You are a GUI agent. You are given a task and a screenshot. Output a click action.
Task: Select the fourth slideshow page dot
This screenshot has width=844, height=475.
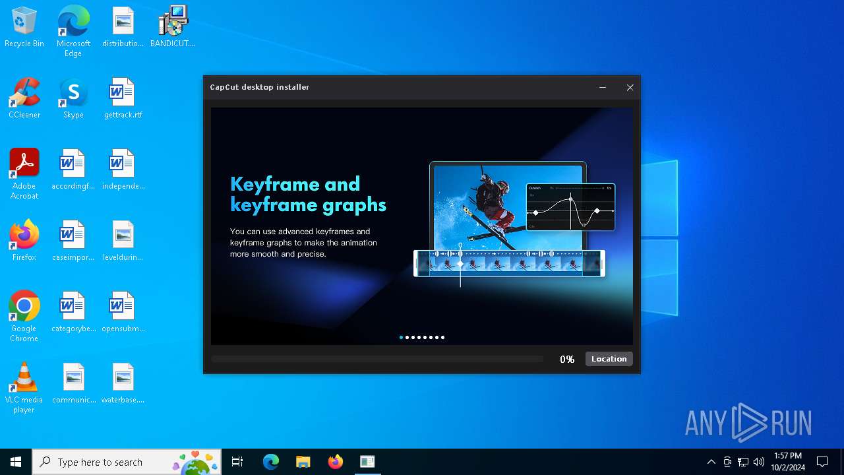419,337
